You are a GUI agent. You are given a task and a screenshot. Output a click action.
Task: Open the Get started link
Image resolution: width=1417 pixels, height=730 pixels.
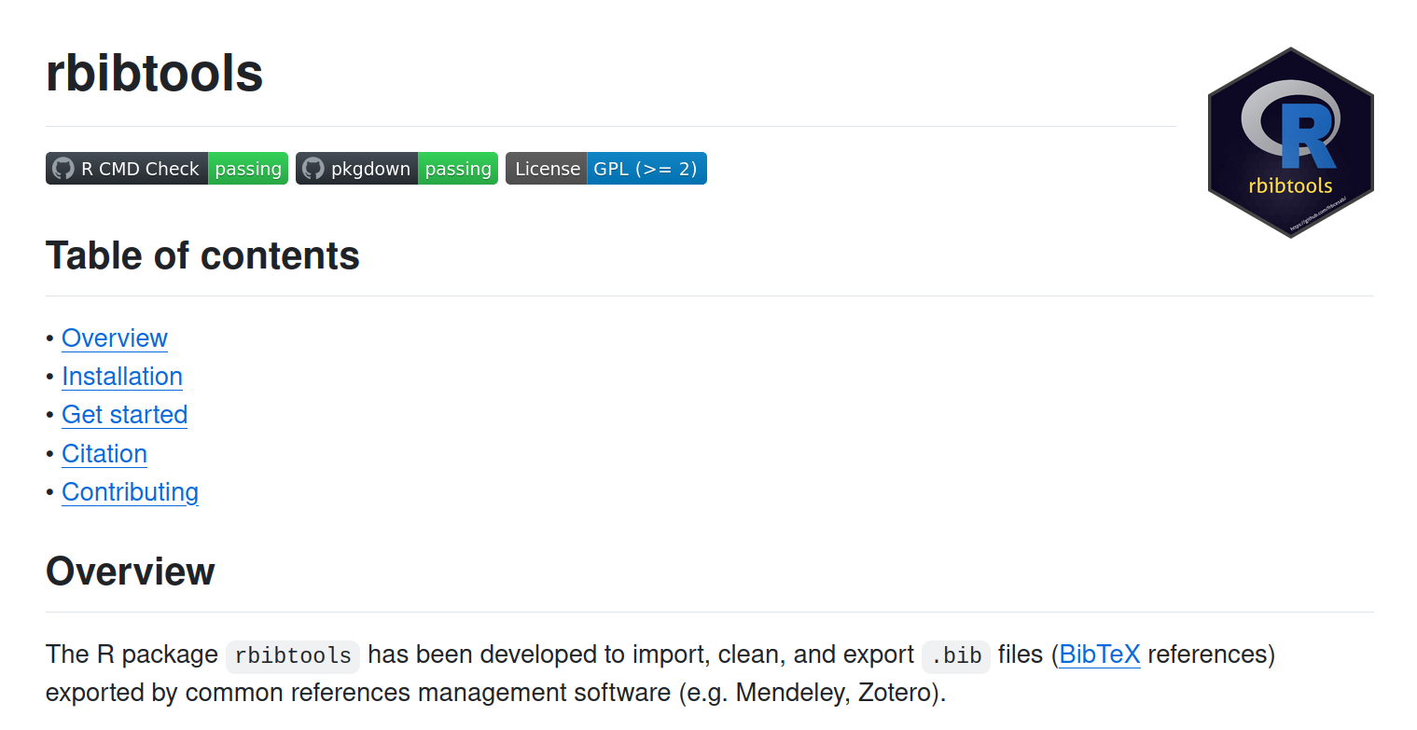(x=124, y=414)
